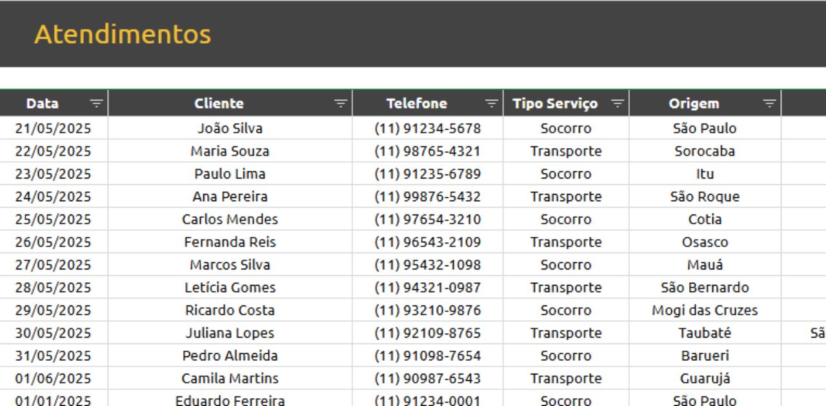Select phone number (11) 97654-3210
826x406 pixels.
[427, 219]
